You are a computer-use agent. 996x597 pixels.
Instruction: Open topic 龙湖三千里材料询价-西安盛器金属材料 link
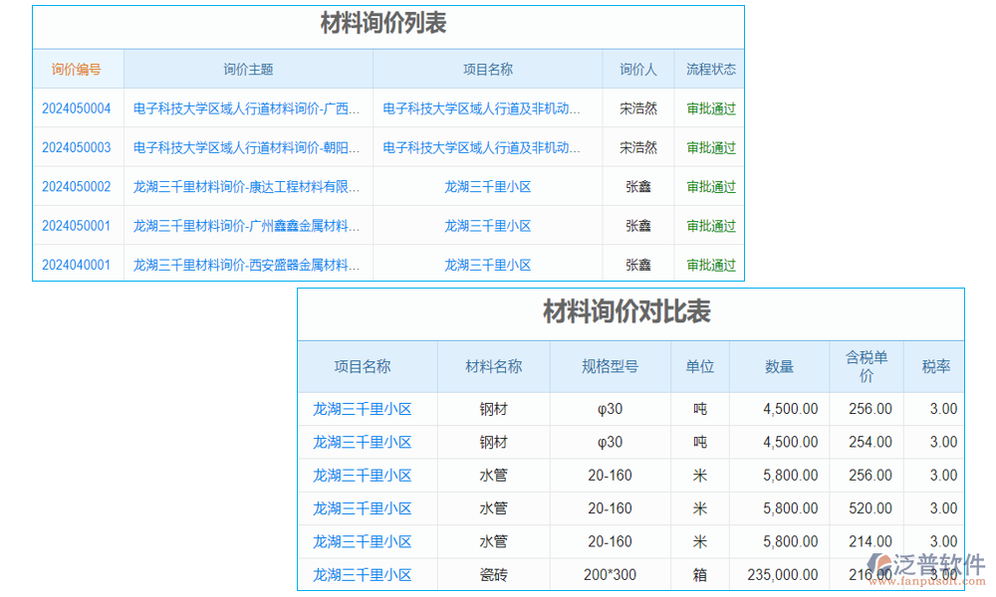(246, 265)
